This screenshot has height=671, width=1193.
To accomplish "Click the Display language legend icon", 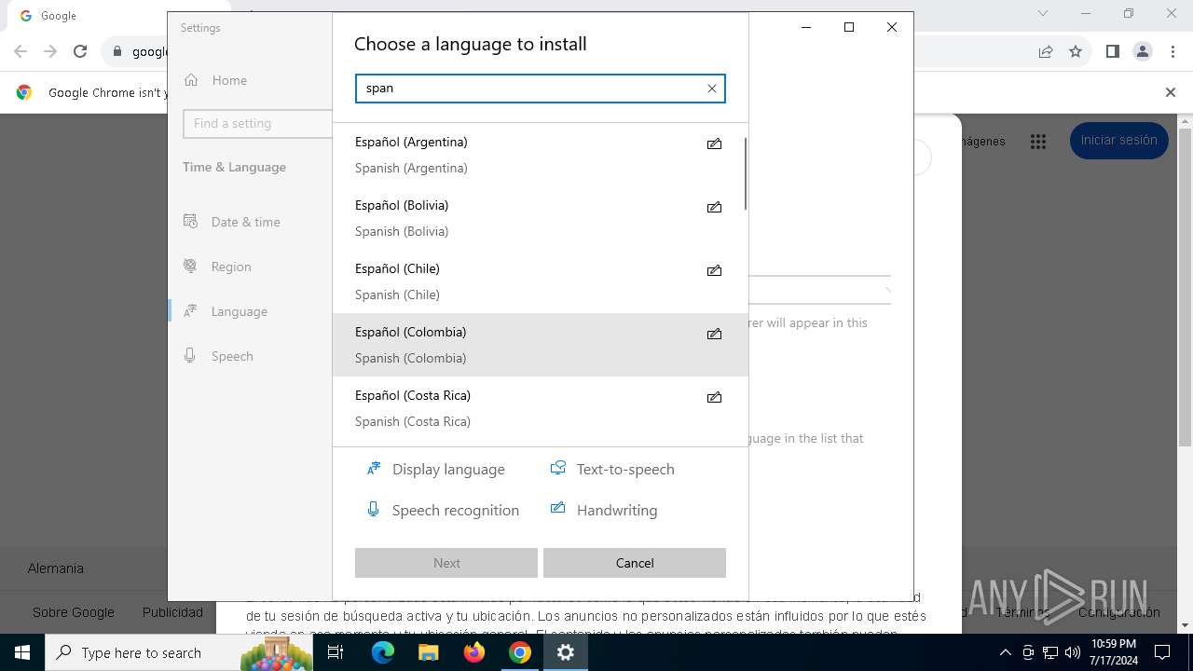I will [374, 469].
